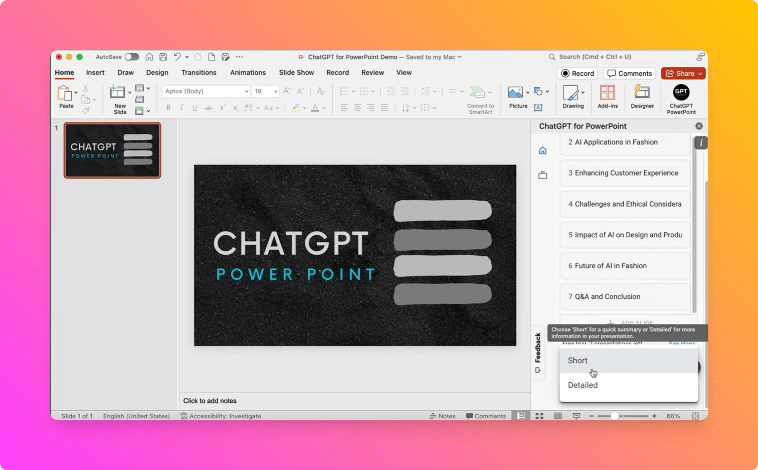Switch to the Transitions tab

[199, 73]
